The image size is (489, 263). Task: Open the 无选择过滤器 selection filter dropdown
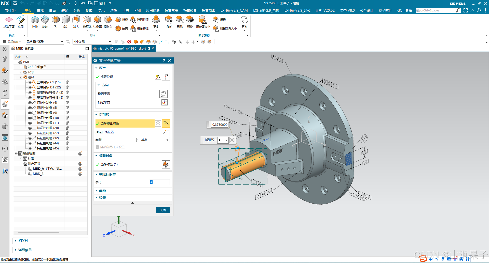coord(45,42)
